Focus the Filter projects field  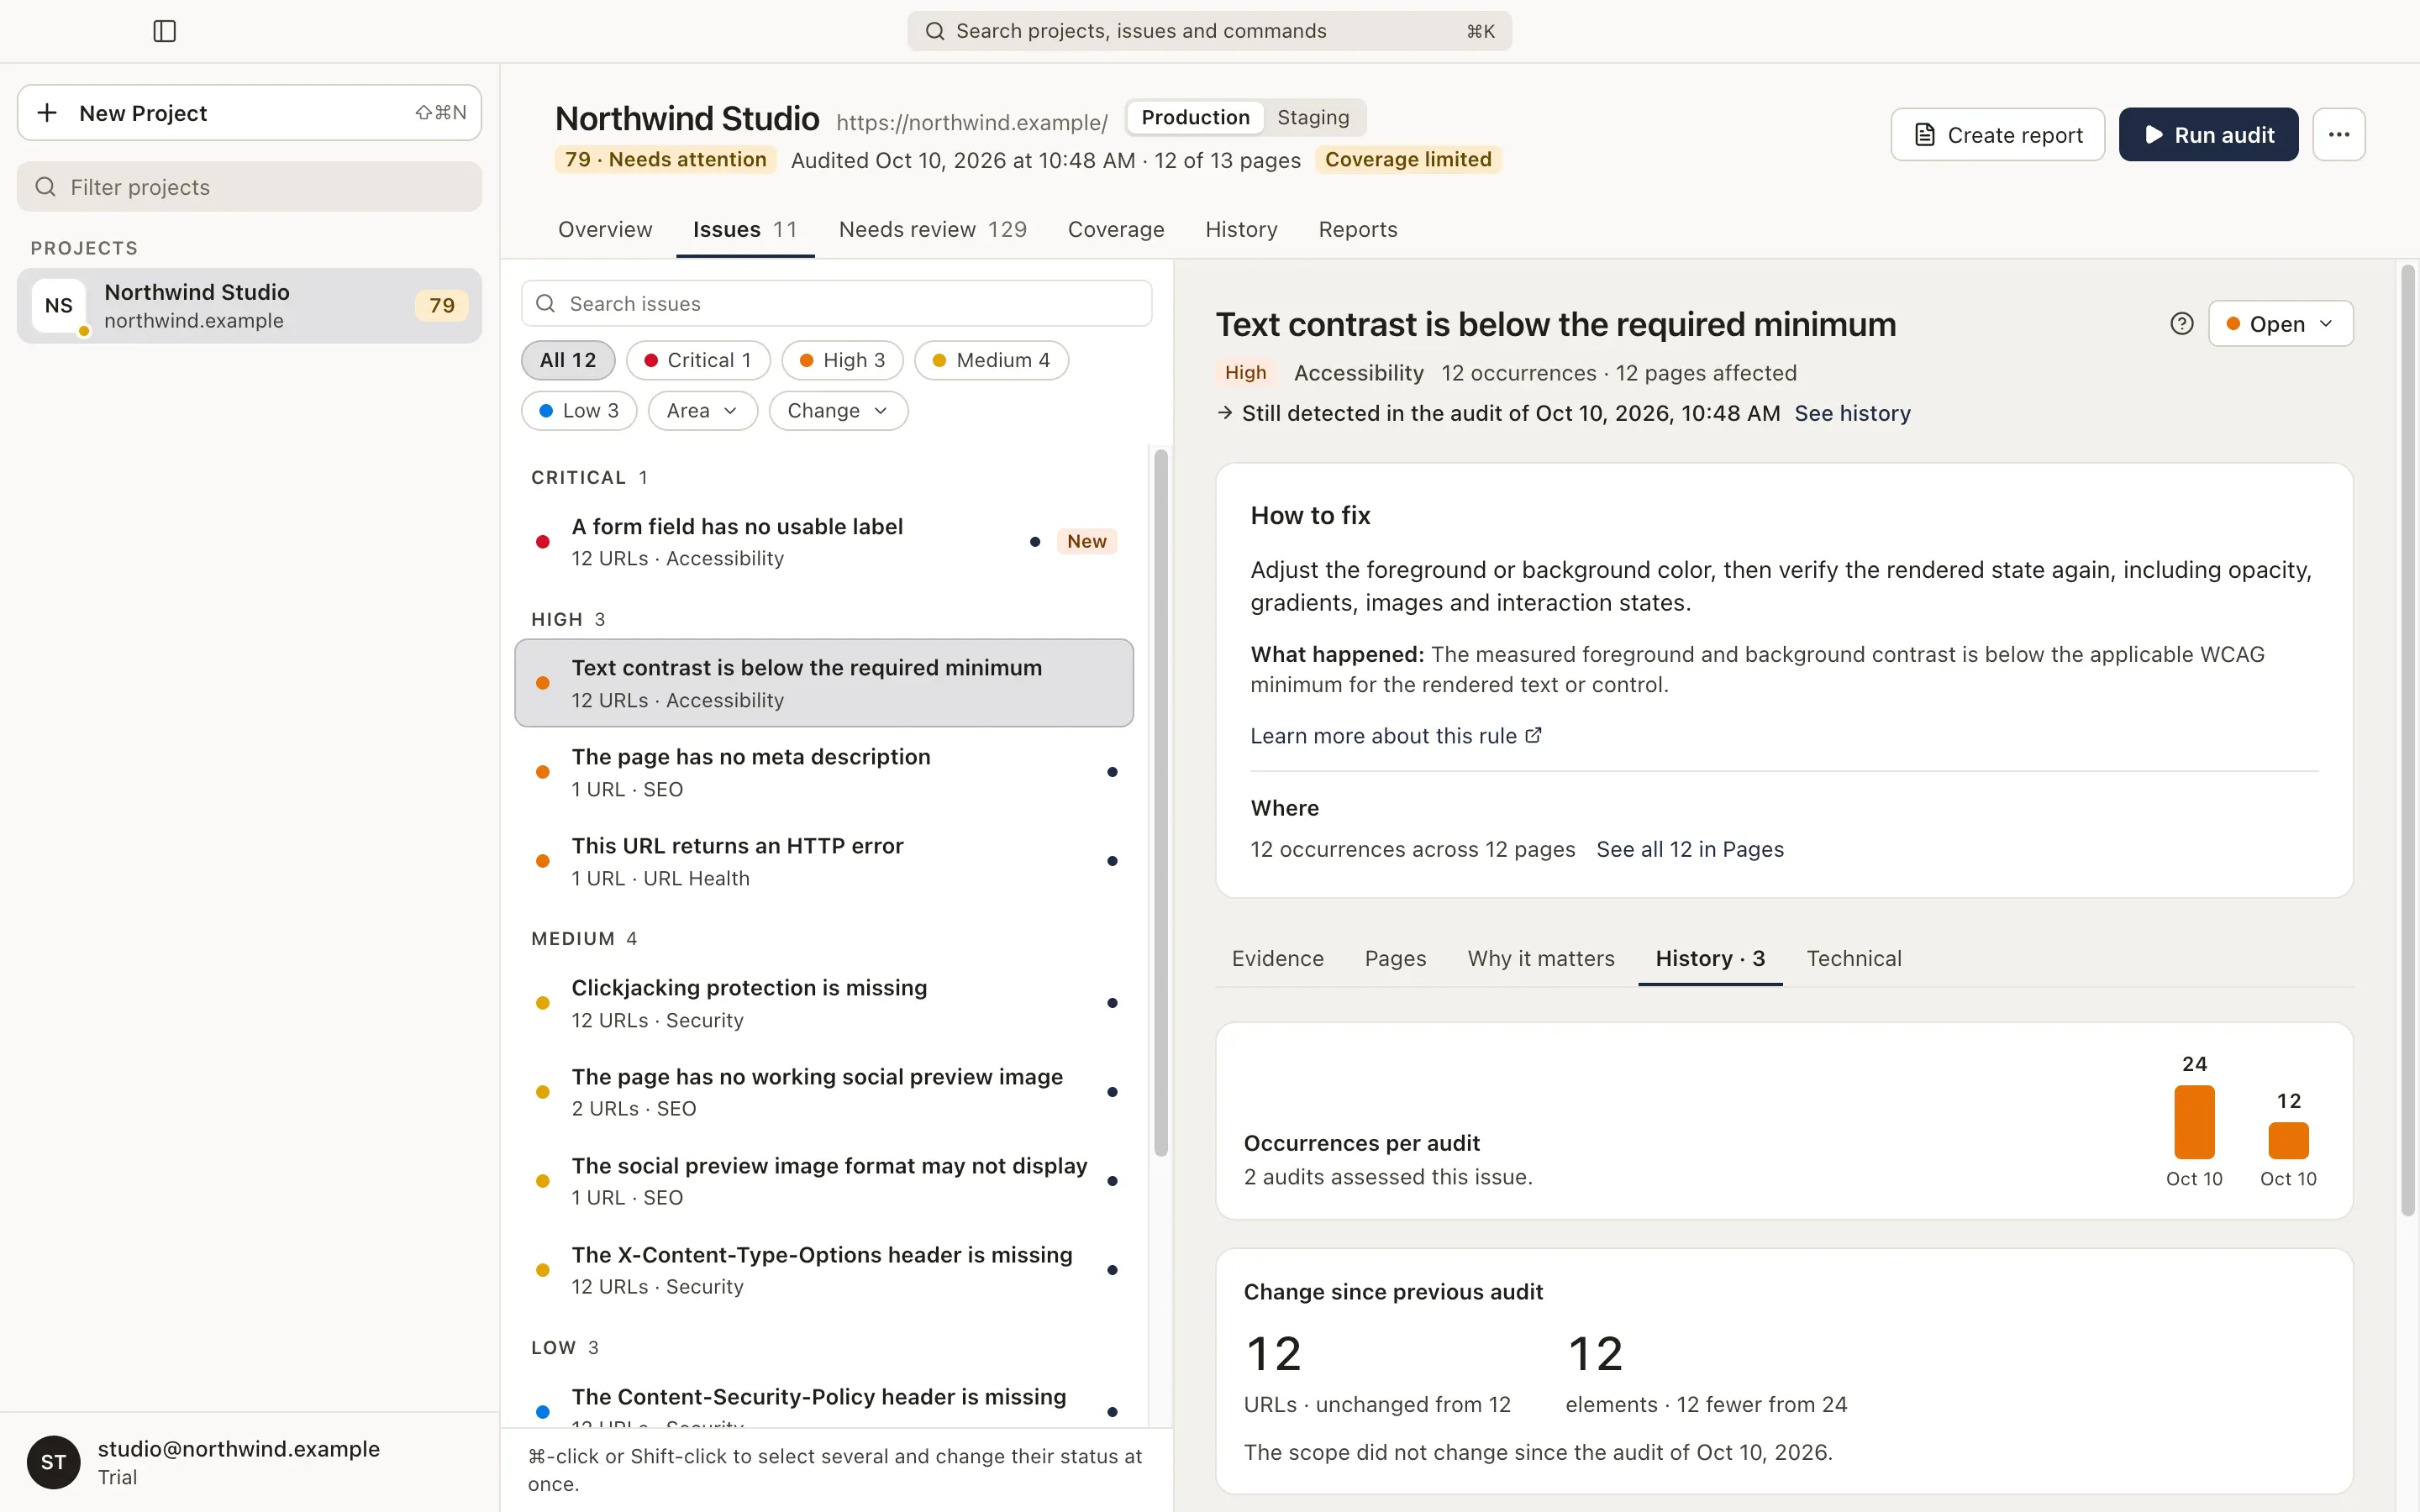pos(249,187)
